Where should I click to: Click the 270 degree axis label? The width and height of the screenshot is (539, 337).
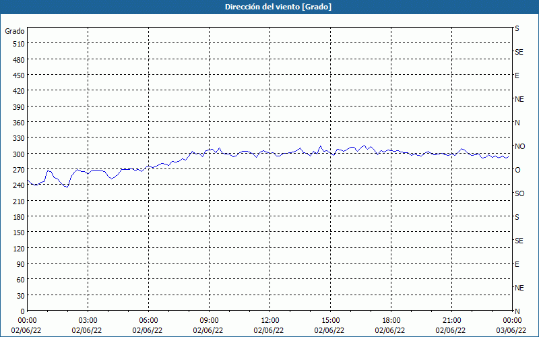(x=19, y=170)
